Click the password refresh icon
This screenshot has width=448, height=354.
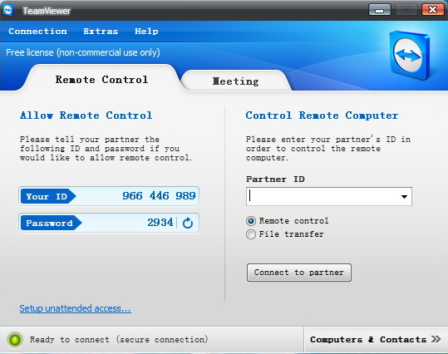(x=188, y=223)
